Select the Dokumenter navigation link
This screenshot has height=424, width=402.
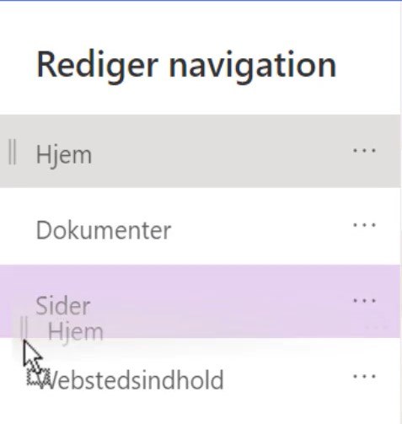104,230
